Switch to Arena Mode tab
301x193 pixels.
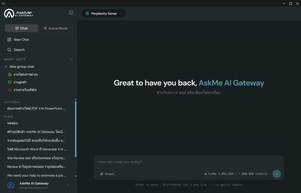(x=56, y=28)
